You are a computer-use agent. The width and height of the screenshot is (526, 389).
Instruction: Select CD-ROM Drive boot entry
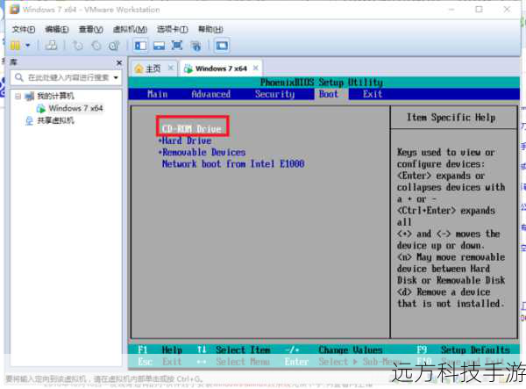(x=191, y=129)
